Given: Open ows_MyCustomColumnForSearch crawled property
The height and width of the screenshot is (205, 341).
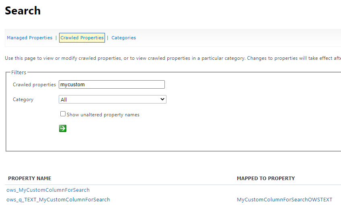Looking at the screenshot, I should tap(48, 190).
